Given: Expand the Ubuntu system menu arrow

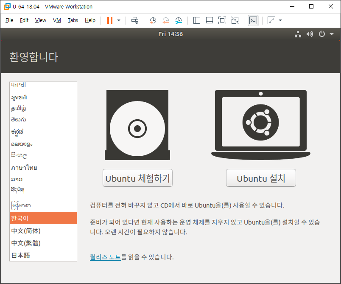Looking at the screenshot, I should [x=332, y=34].
